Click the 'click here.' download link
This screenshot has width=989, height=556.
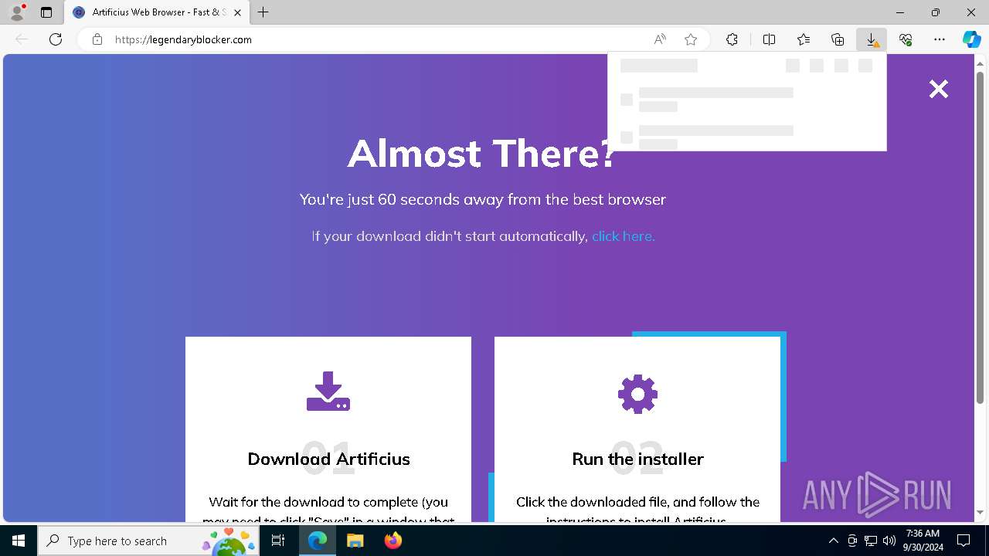point(624,236)
